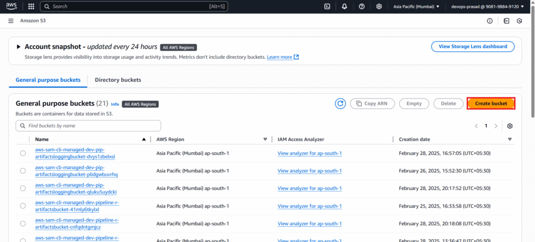Open the side panel icon beside info icon

pos(506,21)
